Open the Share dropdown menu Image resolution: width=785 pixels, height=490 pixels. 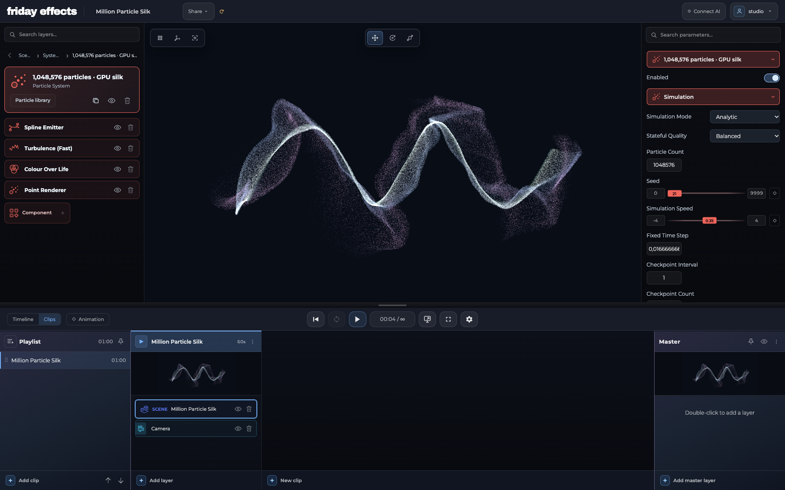[x=198, y=11]
